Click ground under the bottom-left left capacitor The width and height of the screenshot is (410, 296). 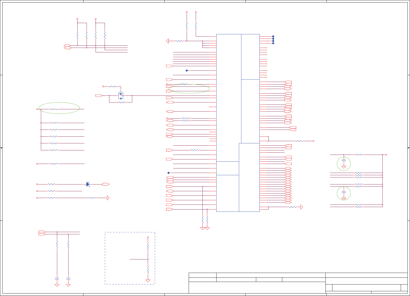point(57,285)
